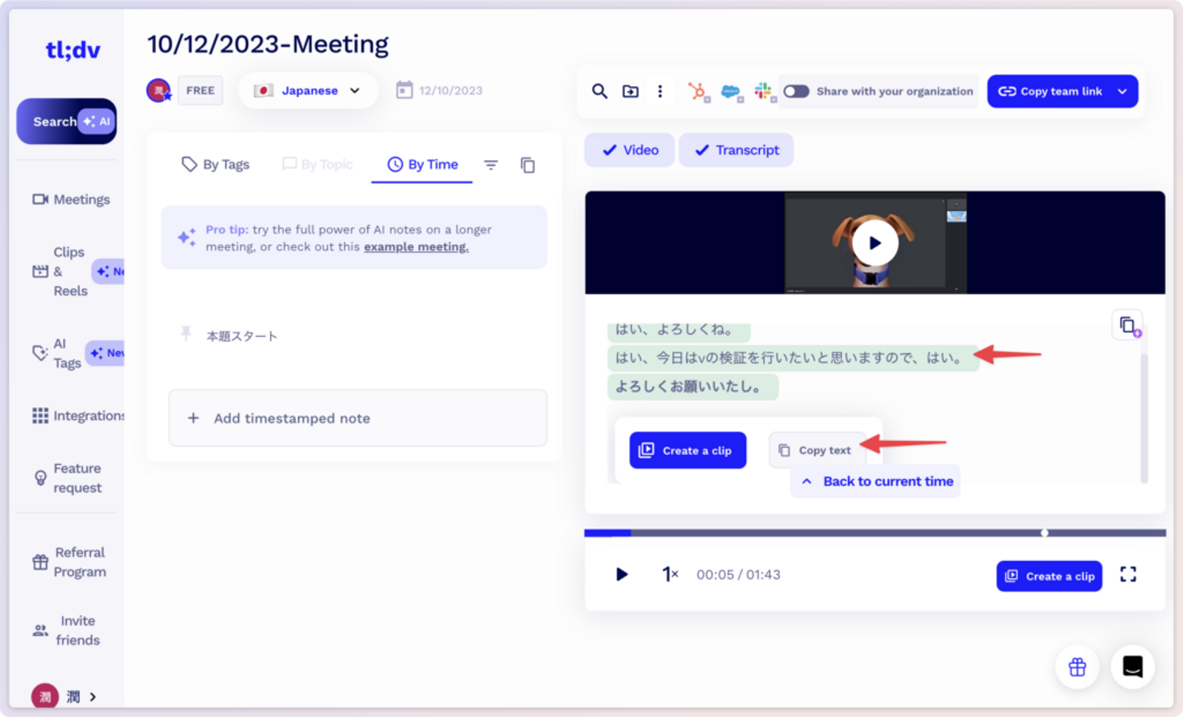This screenshot has width=1183, height=717.
Task: Click the 本題スタート note
Action: (242, 336)
